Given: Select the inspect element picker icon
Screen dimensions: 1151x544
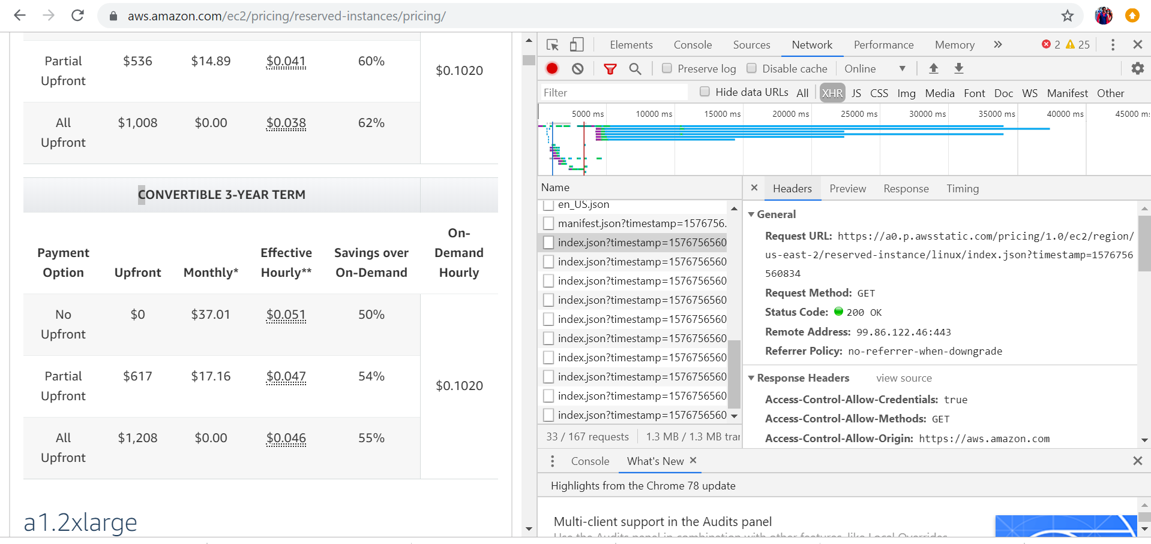Looking at the screenshot, I should (553, 45).
